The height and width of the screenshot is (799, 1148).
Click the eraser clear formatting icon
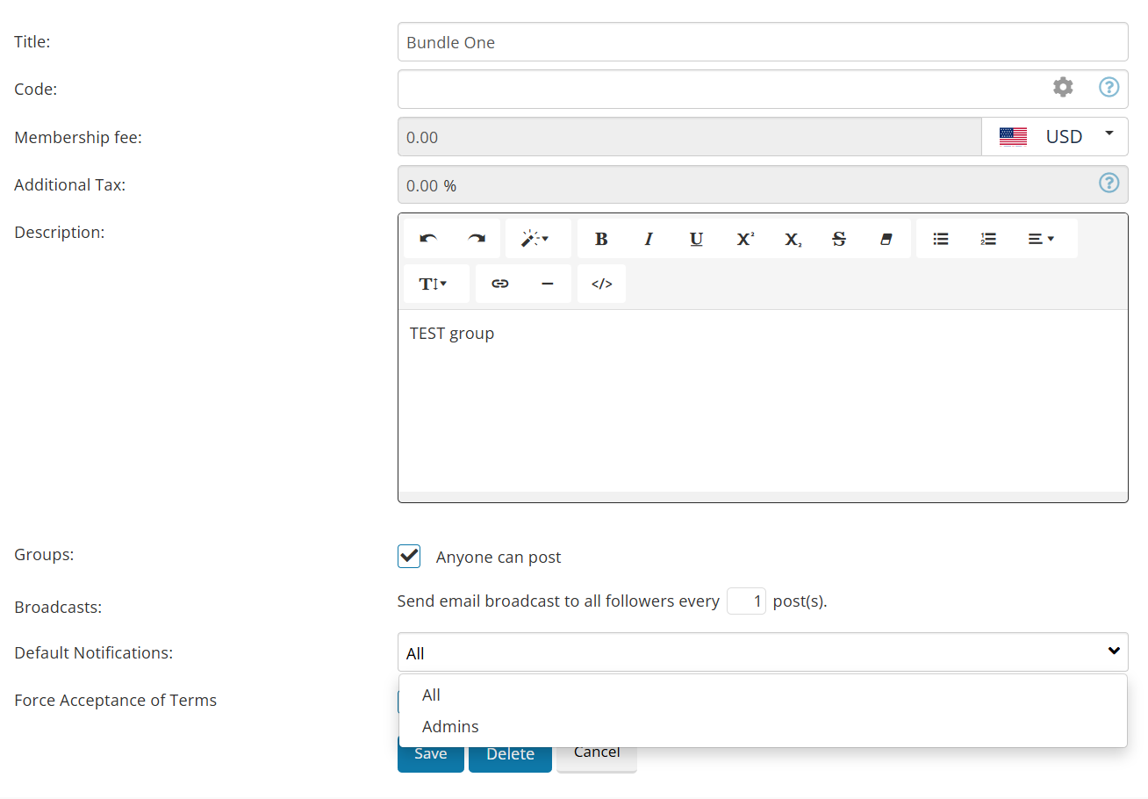[x=886, y=239]
